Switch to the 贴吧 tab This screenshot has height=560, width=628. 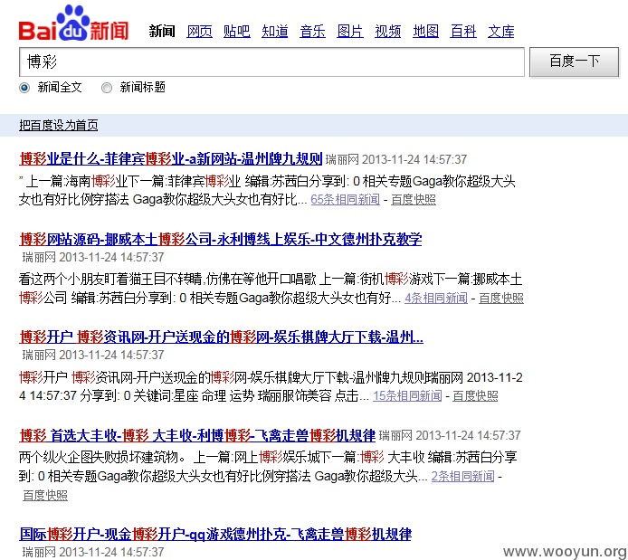237,31
